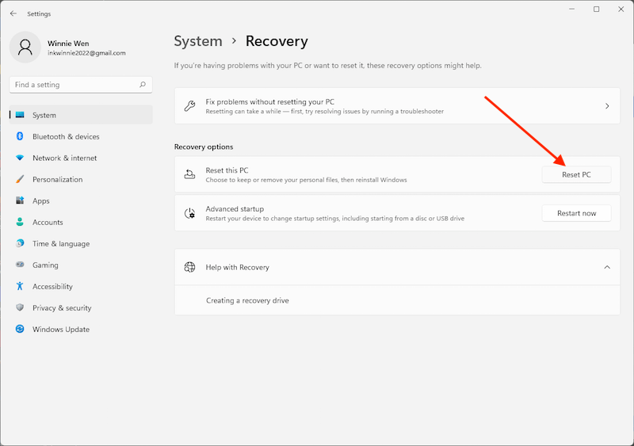Image resolution: width=634 pixels, height=446 pixels.
Task: Click the Gaming controller icon in sidebar
Action: [x=20, y=265]
